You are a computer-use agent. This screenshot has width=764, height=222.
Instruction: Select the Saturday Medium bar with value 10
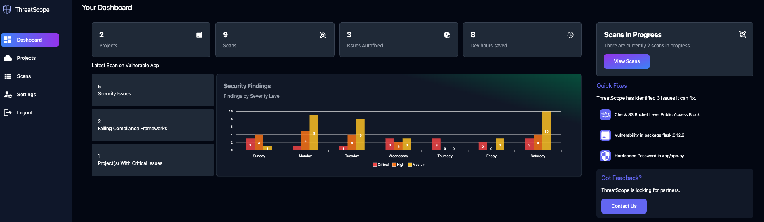(x=546, y=131)
